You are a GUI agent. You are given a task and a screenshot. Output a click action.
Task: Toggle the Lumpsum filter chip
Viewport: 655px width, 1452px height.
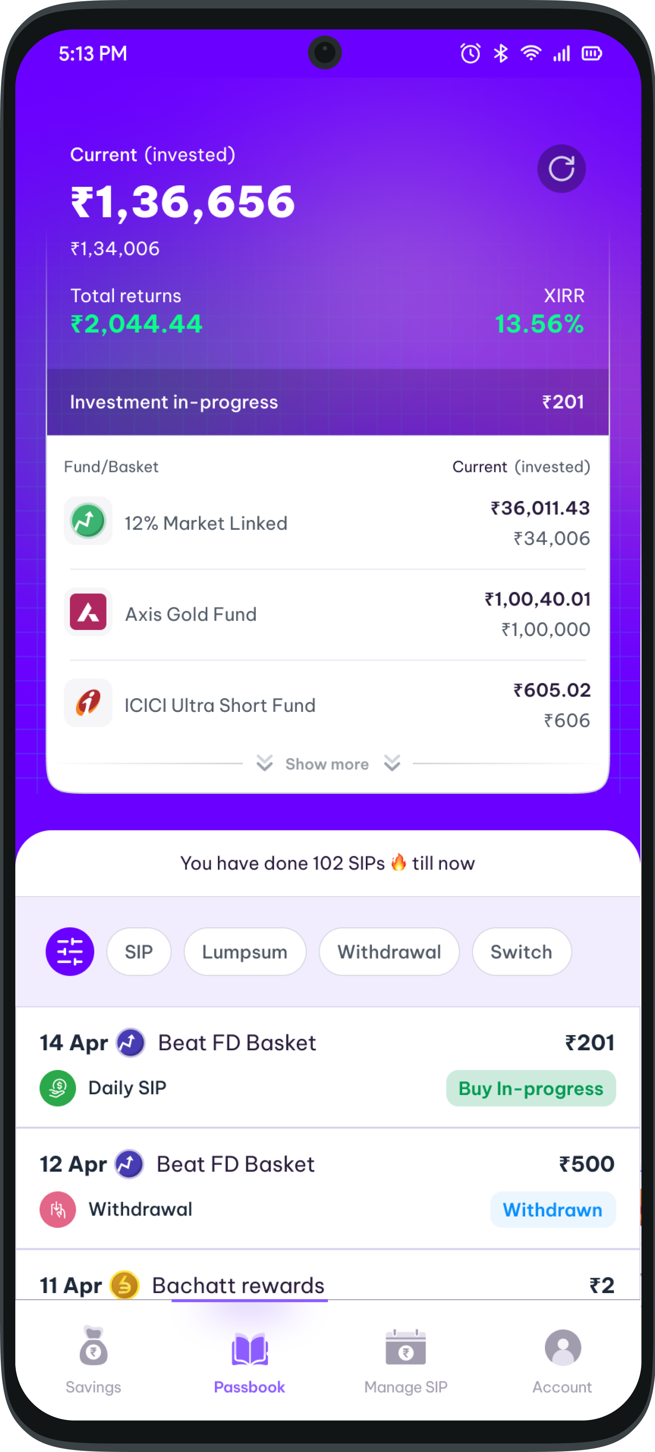point(245,951)
